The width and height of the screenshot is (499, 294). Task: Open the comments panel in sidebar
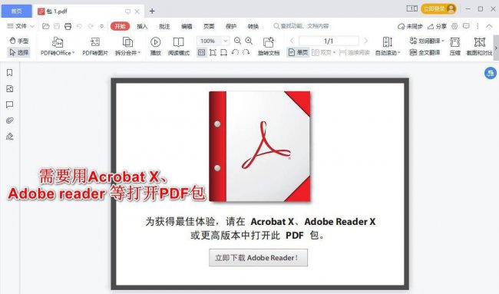[x=9, y=104]
